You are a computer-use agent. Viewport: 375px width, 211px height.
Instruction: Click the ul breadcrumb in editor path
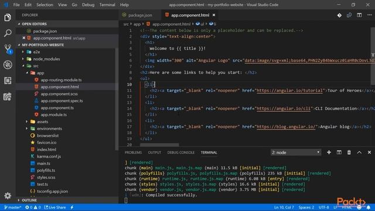(x=200, y=24)
